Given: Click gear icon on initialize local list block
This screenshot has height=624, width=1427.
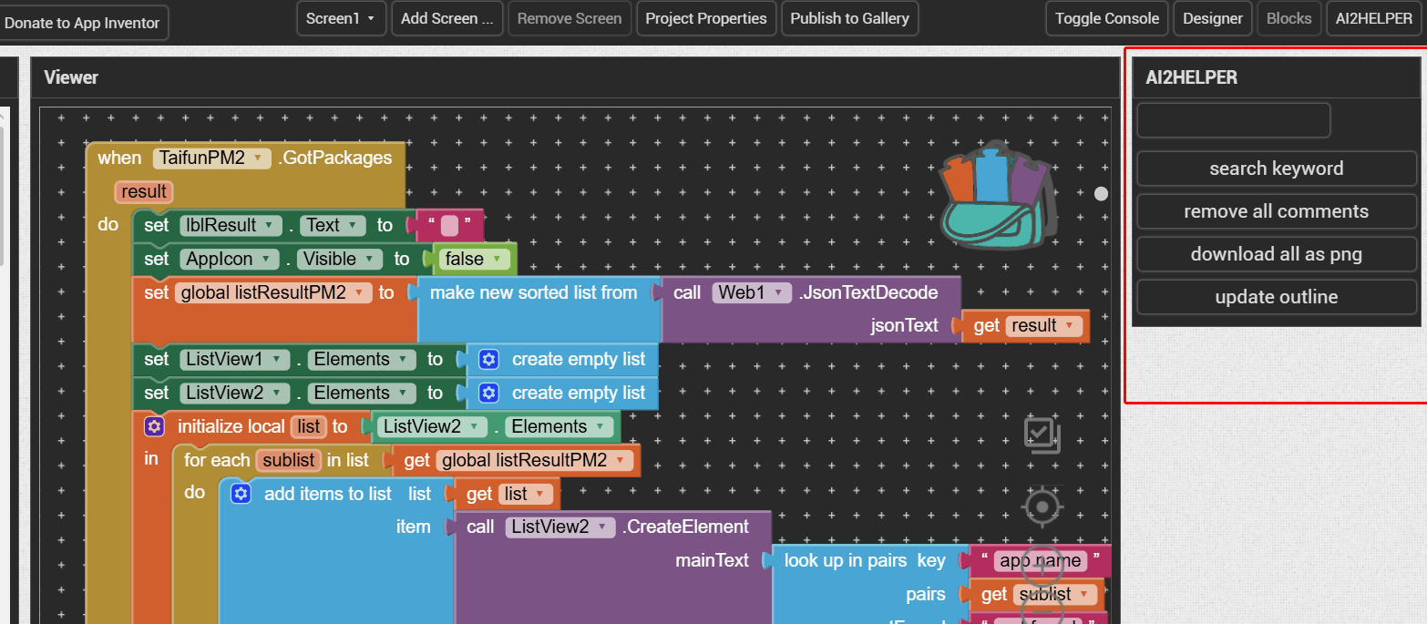Looking at the screenshot, I should [x=154, y=426].
